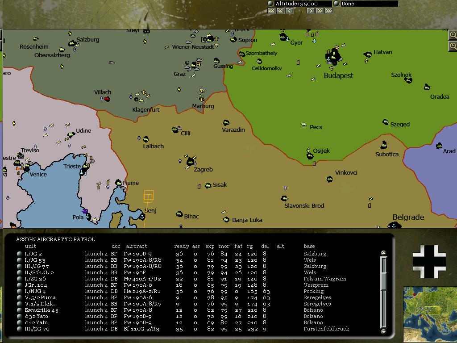
Task: Select the Escadrilla 45 unit radio button
Action: [20, 310]
